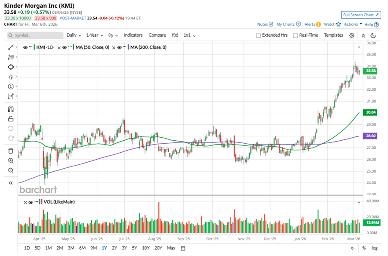Screen dimensions: 388x256
Task: Open the Templates menu
Action: [333, 35]
